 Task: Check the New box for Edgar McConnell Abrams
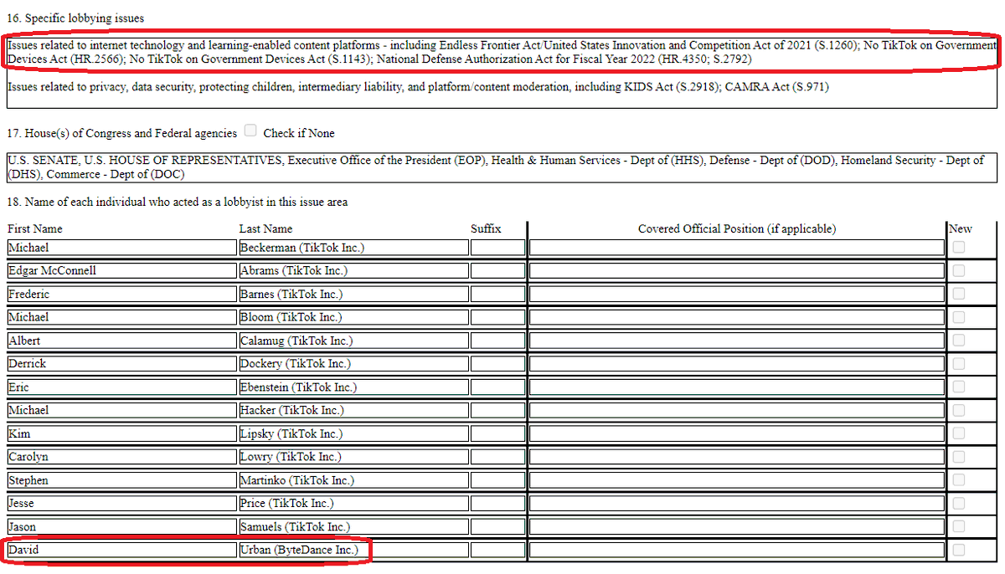click(x=958, y=270)
